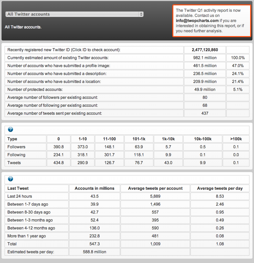Click the 232.8 accounts in millions value
The image size is (254, 263).
coord(94,236)
